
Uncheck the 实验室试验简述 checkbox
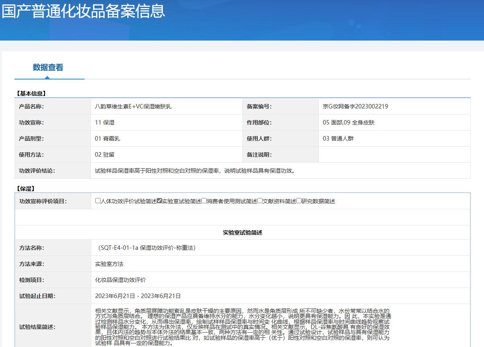point(159,201)
